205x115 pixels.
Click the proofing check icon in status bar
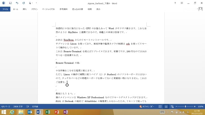pos(28,106)
